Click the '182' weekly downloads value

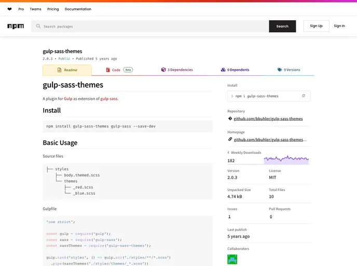click(x=231, y=161)
